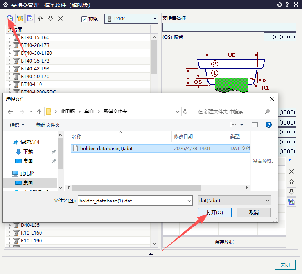The width and height of the screenshot is (302, 274).
Task: Select holder BT40-30-L120
Action: tap(36, 53)
